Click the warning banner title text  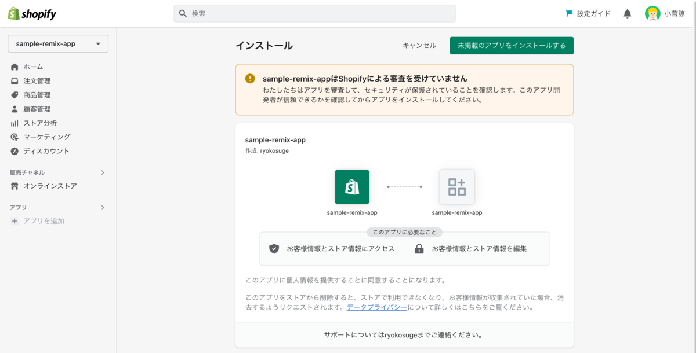tap(365, 79)
